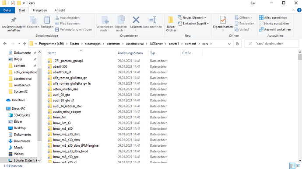Open the Quick Access Toolbar customize arrow

[24, 3]
